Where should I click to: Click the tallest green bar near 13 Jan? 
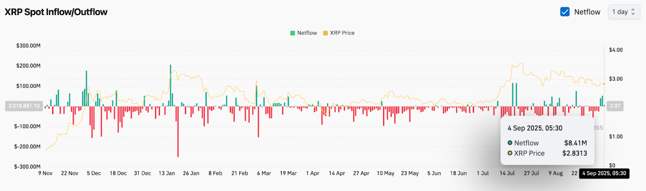coord(170,85)
